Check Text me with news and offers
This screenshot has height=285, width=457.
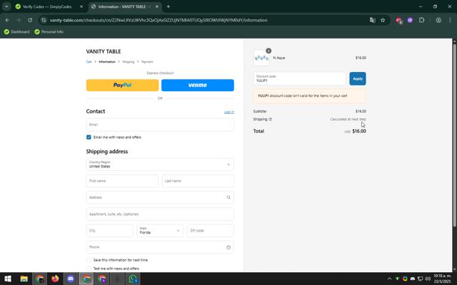pyautogui.click(x=89, y=269)
